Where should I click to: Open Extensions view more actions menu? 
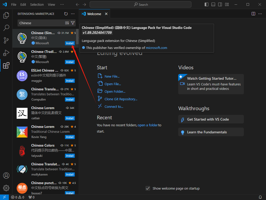pyautogui.click(x=73, y=14)
